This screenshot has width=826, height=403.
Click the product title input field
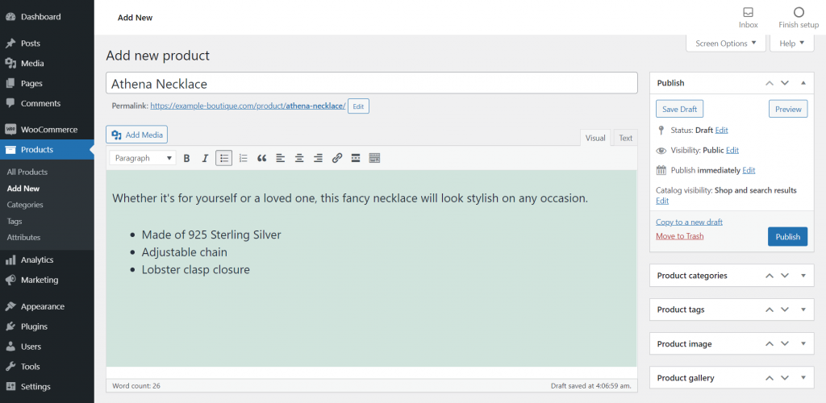coord(371,83)
